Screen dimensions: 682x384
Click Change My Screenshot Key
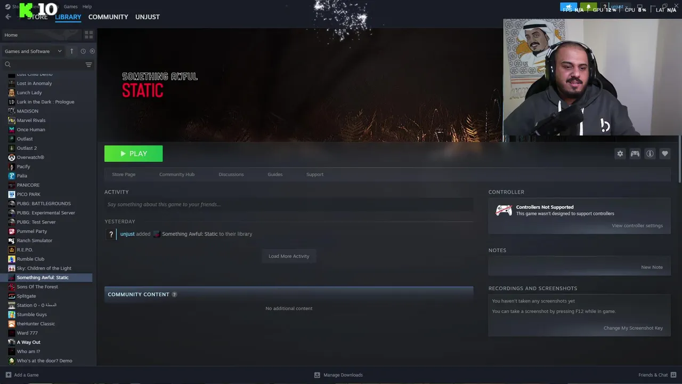click(x=633, y=328)
